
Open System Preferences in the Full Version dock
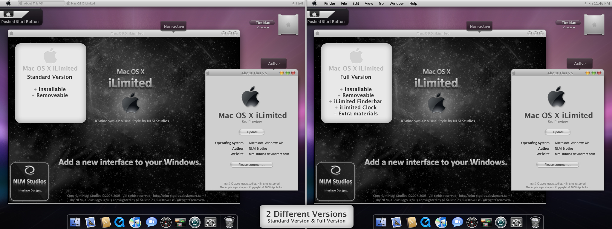516,222
